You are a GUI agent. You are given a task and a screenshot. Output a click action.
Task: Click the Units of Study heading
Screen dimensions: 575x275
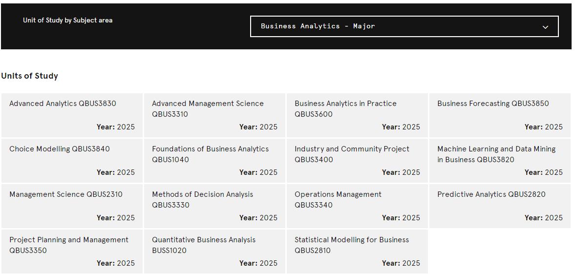tap(29, 76)
